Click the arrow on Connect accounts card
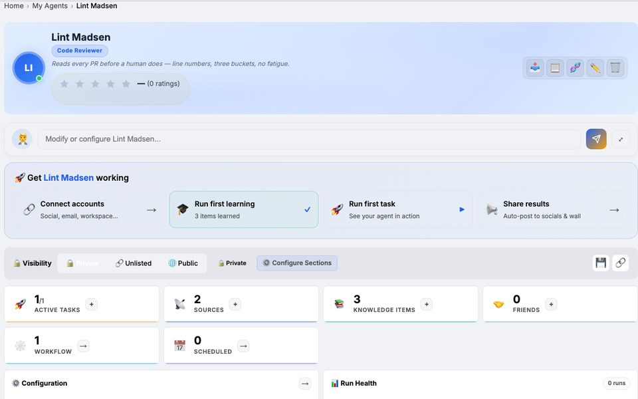 (x=152, y=210)
